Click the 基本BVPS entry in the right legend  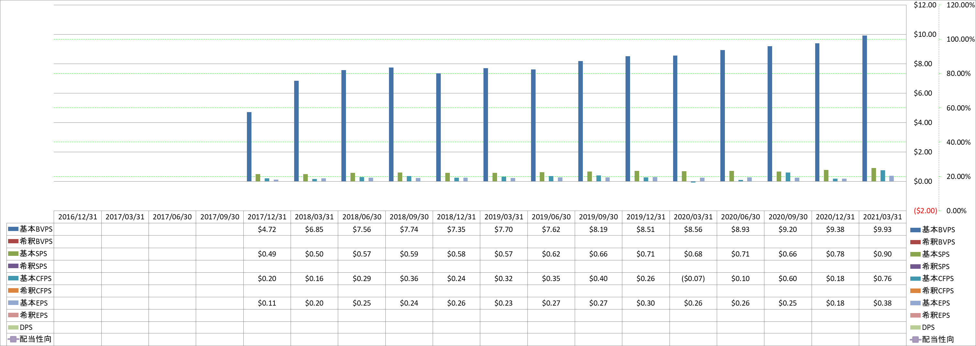tap(932, 229)
